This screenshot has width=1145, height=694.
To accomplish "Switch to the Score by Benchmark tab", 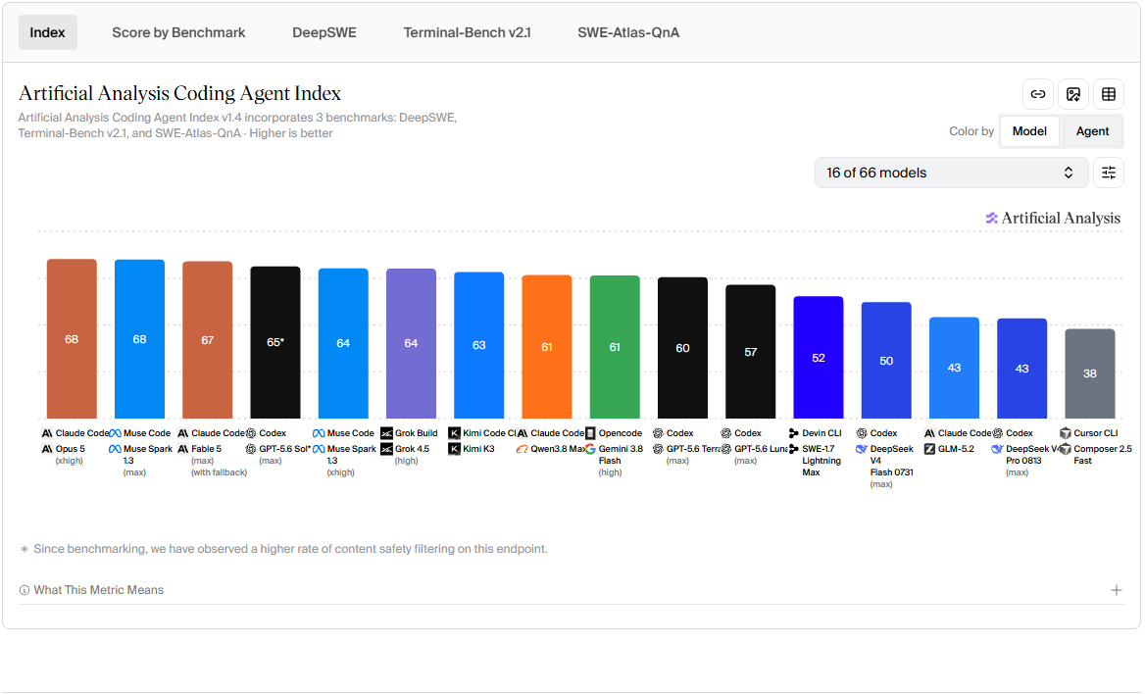I will (x=178, y=33).
